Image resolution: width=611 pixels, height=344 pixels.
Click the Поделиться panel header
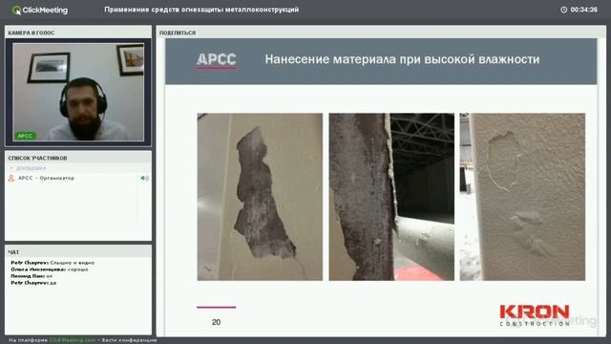click(381, 32)
